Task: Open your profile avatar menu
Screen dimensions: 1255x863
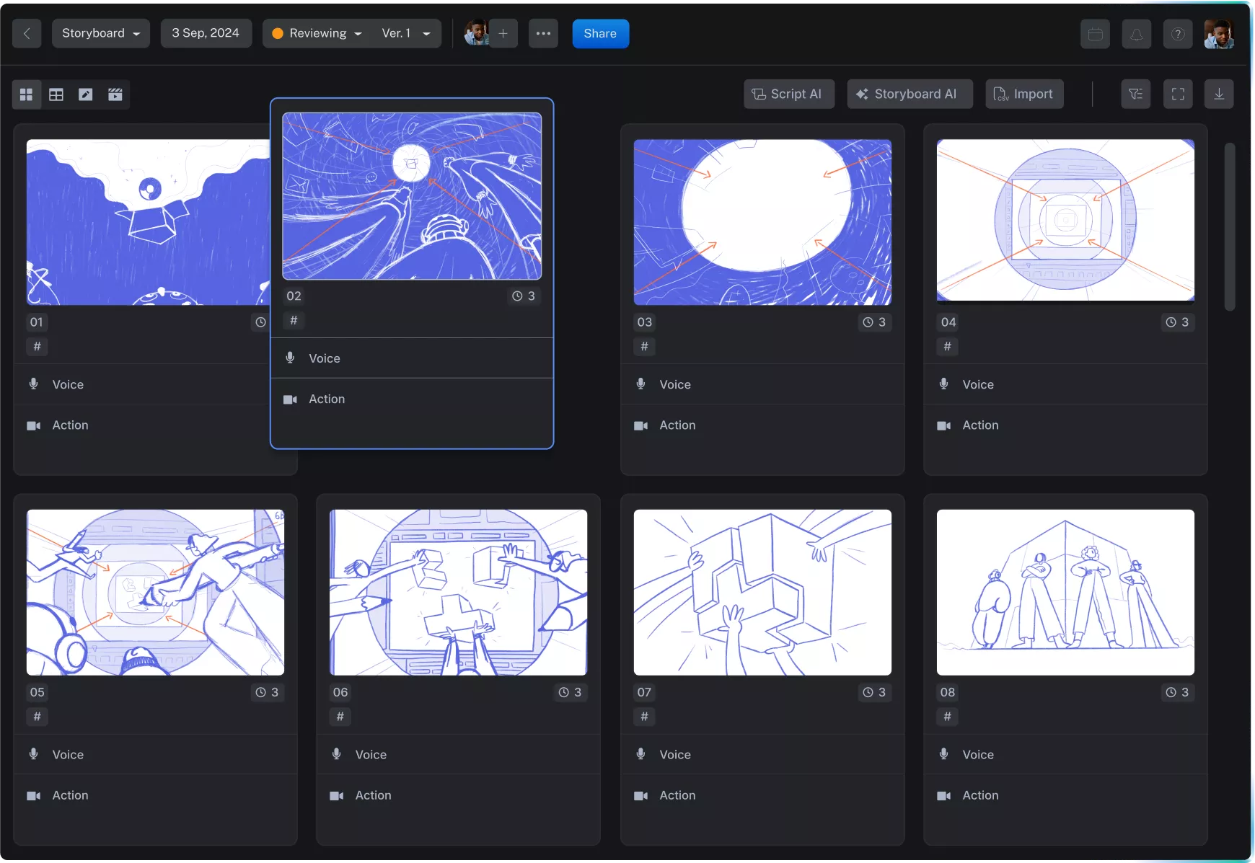Action: click(x=1220, y=33)
